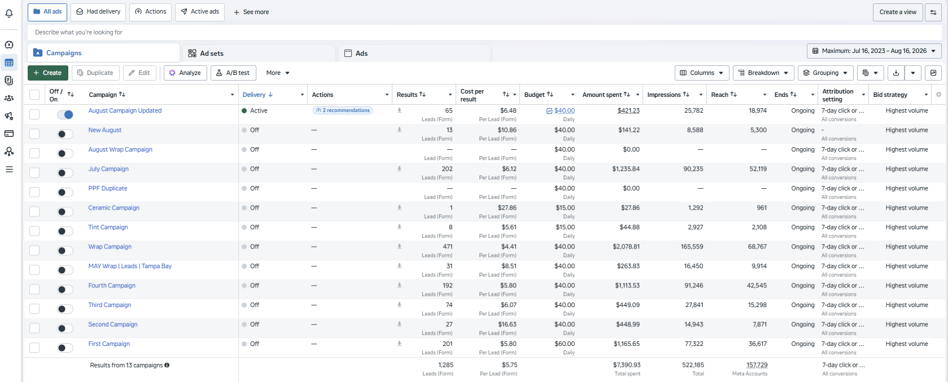Screen dimensions: 948x382
Task: Turn on New August campaign toggle
Action: [65, 134]
